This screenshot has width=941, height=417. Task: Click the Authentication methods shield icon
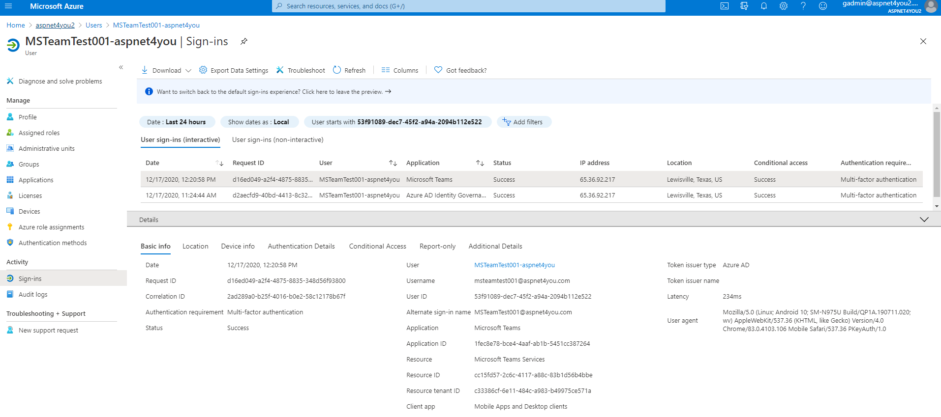10,243
